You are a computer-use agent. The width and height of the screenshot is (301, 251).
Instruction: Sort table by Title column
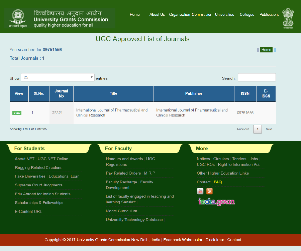[113, 93]
